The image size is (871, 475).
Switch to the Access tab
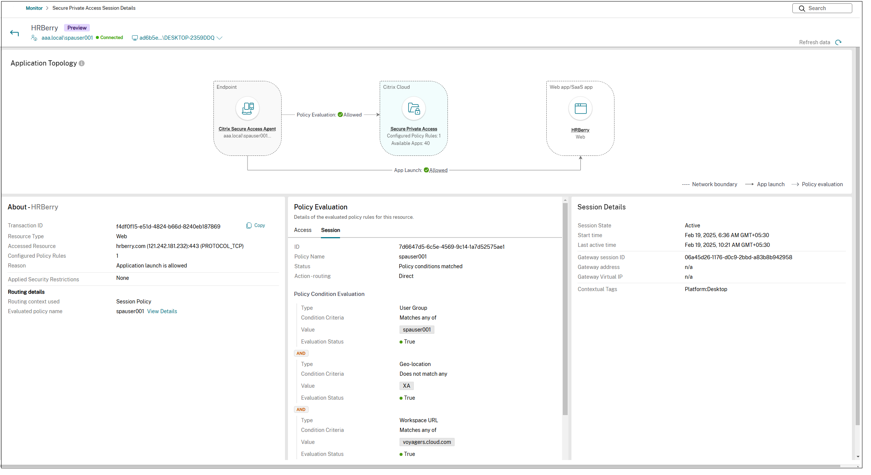tap(303, 230)
